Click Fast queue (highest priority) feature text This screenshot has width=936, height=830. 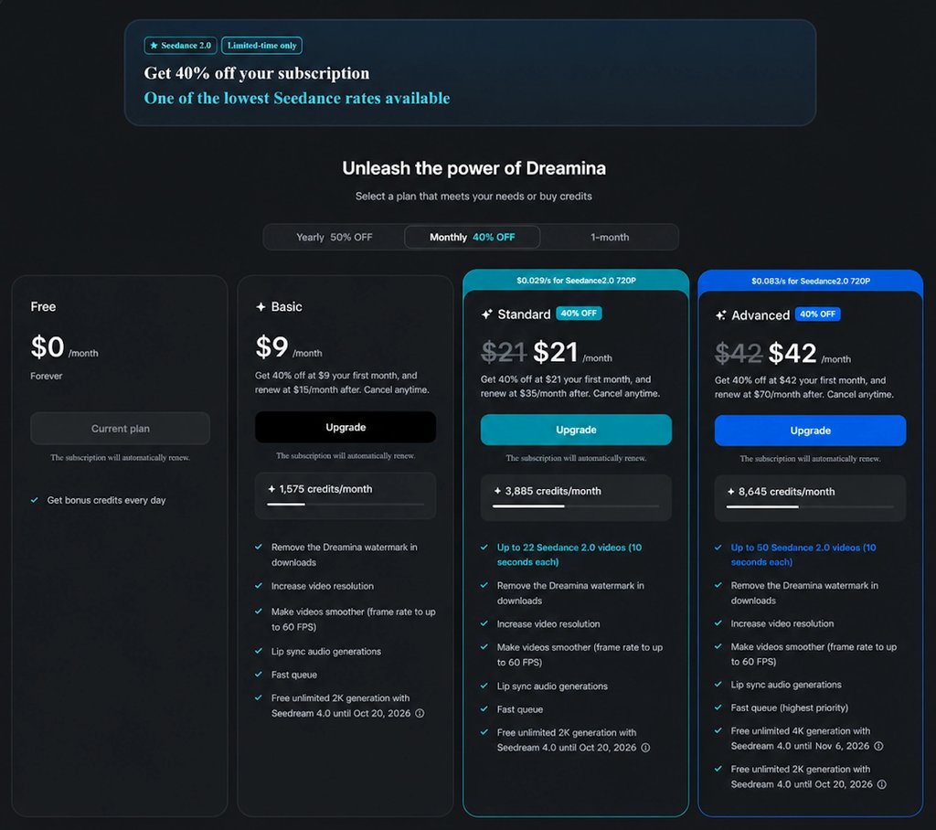point(789,708)
